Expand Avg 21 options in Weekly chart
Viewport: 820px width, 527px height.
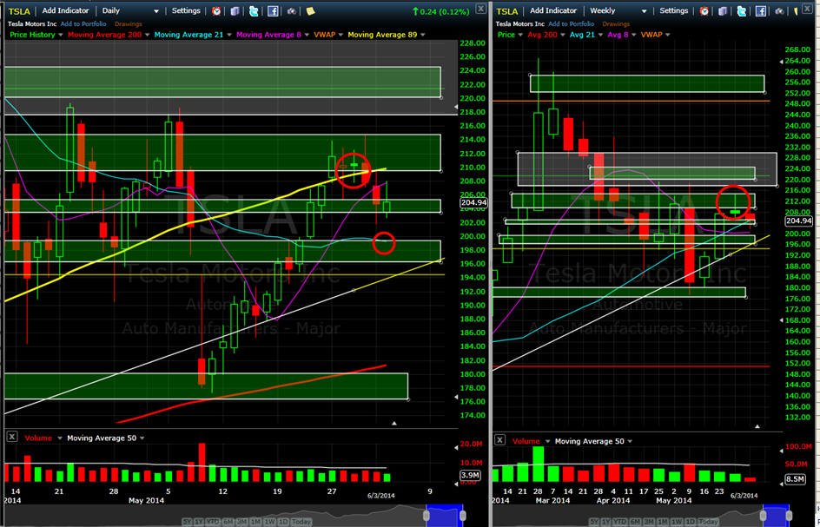602,35
